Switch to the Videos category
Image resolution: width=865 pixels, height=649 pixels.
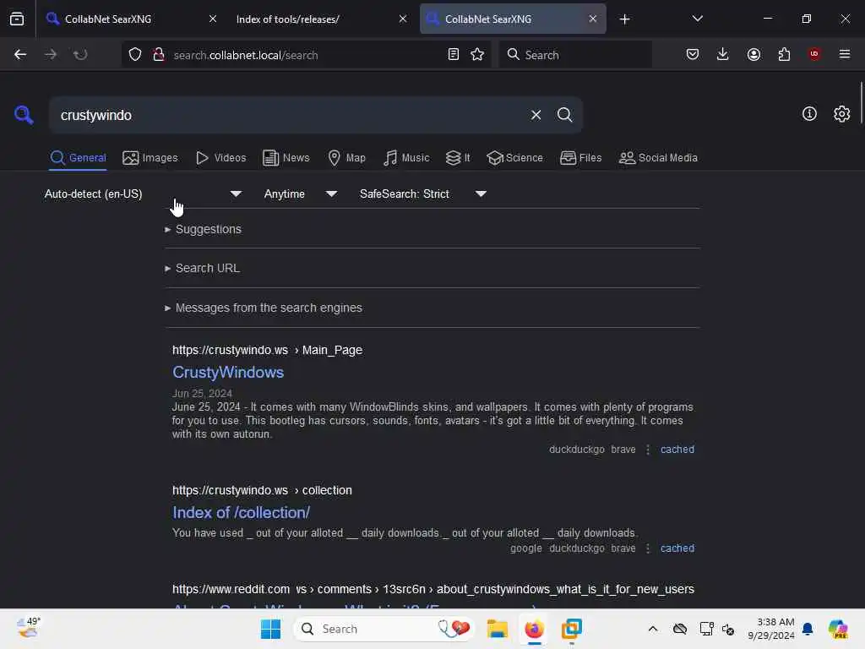pyautogui.click(x=220, y=158)
